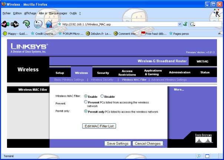Click the More... help link

pyautogui.click(x=179, y=90)
